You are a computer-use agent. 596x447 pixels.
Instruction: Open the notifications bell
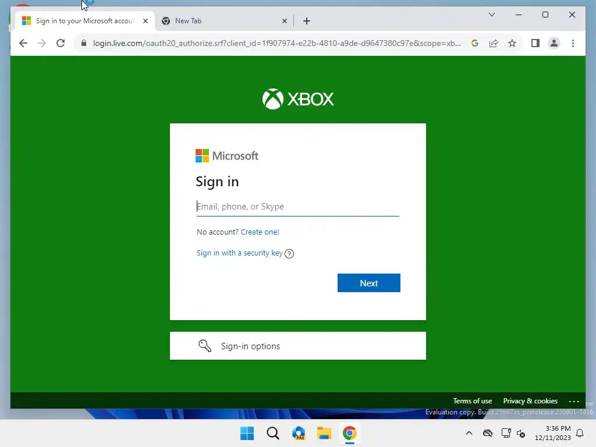580,433
